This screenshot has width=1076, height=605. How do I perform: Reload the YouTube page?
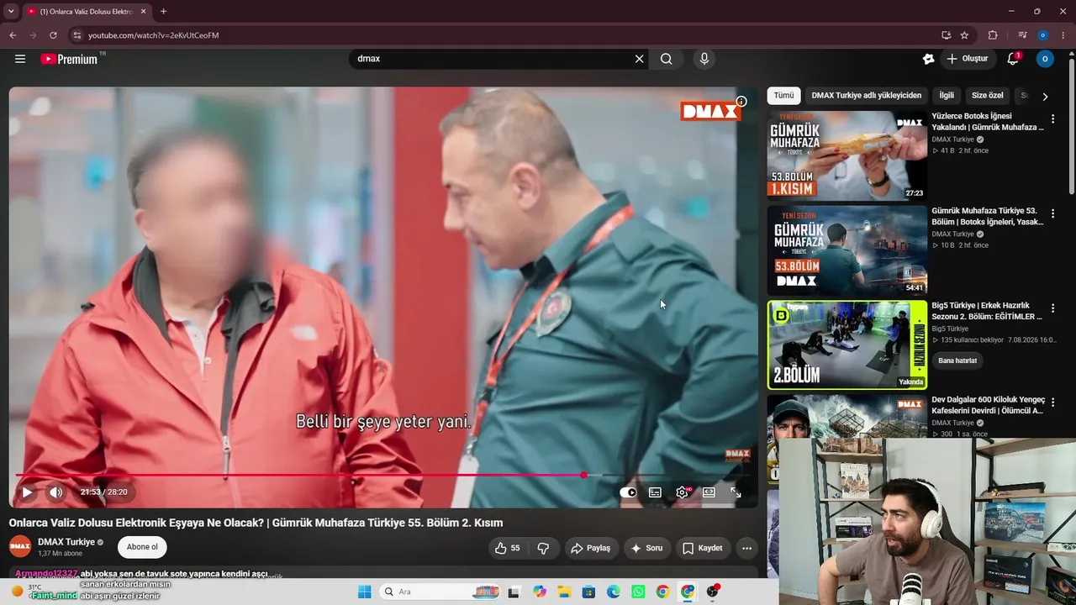click(x=53, y=35)
